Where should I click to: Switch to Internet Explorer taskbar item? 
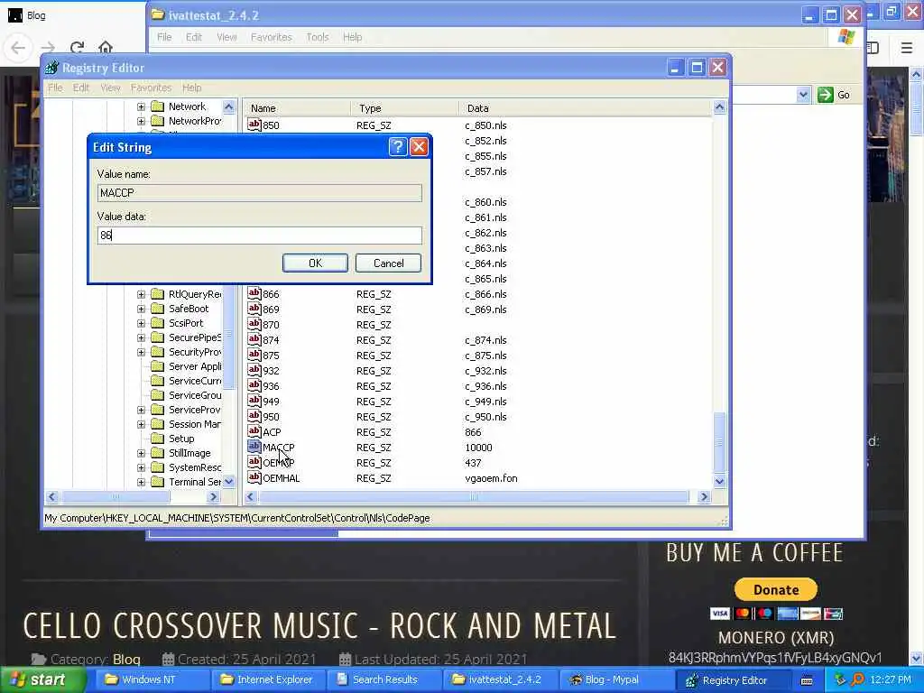(266, 679)
